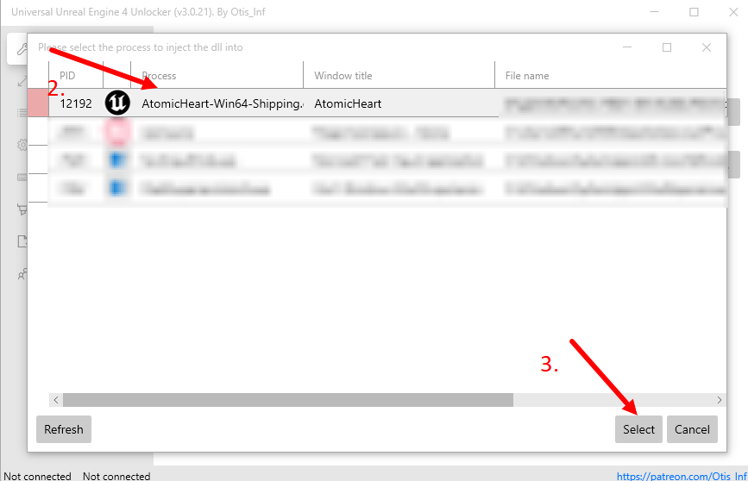Click the shopping cart icon in the sidebar
This screenshot has height=481, width=748.
click(x=22, y=209)
